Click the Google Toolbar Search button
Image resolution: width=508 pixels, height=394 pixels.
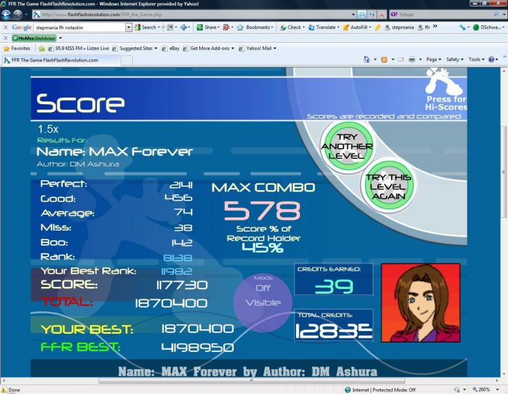click(146, 28)
